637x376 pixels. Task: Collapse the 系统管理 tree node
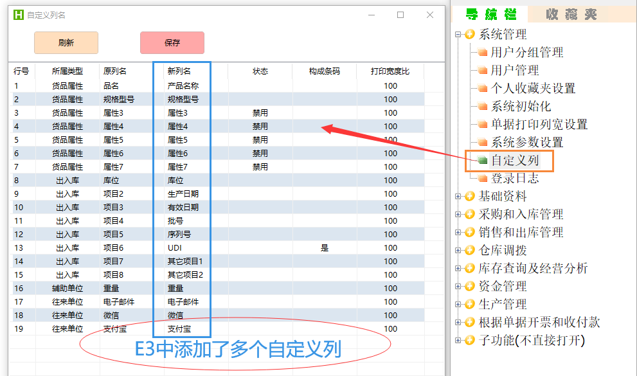pos(458,35)
